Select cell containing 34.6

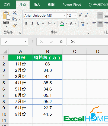click(47, 89)
